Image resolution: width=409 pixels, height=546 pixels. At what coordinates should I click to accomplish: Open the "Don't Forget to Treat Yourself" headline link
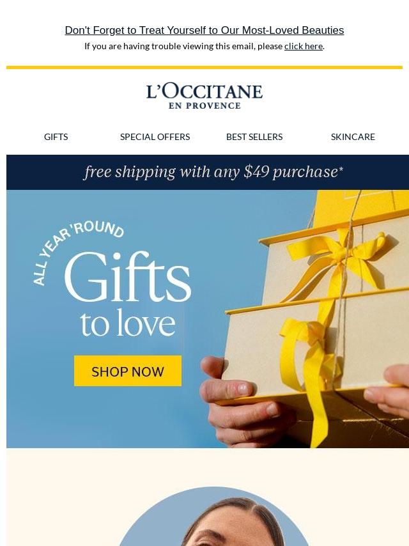point(204,30)
